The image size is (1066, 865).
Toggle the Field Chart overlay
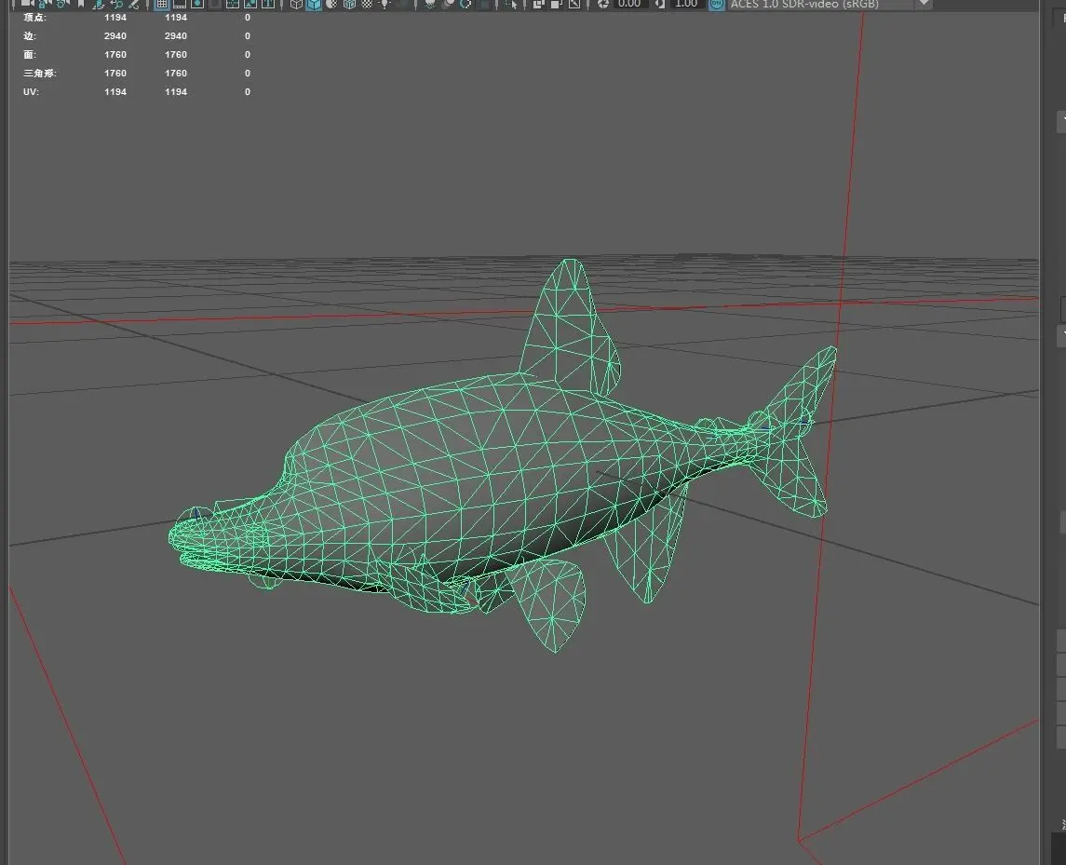pyautogui.click(x=233, y=4)
